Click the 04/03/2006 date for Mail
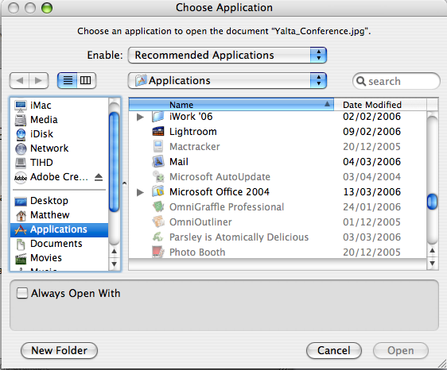 tap(371, 162)
